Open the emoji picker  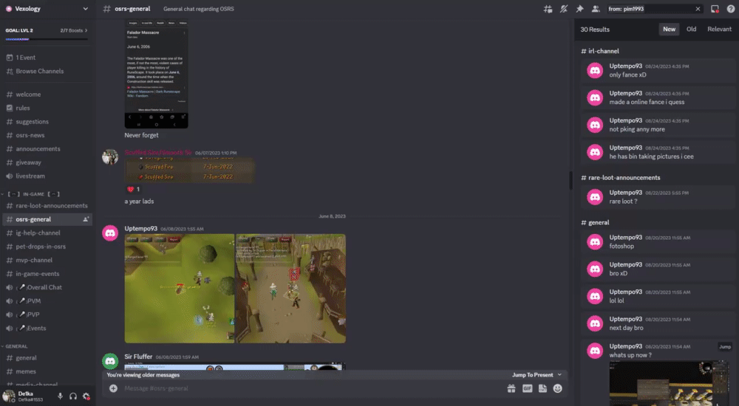[x=558, y=388]
